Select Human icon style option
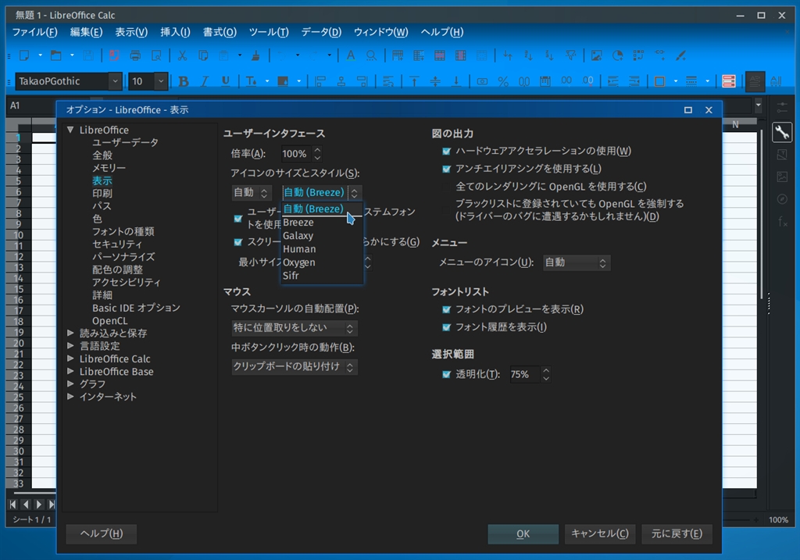This screenshot has width=800, height=560. coord(322,249)
